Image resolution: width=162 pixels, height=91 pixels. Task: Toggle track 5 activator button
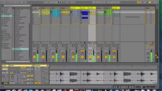point(73,57)
